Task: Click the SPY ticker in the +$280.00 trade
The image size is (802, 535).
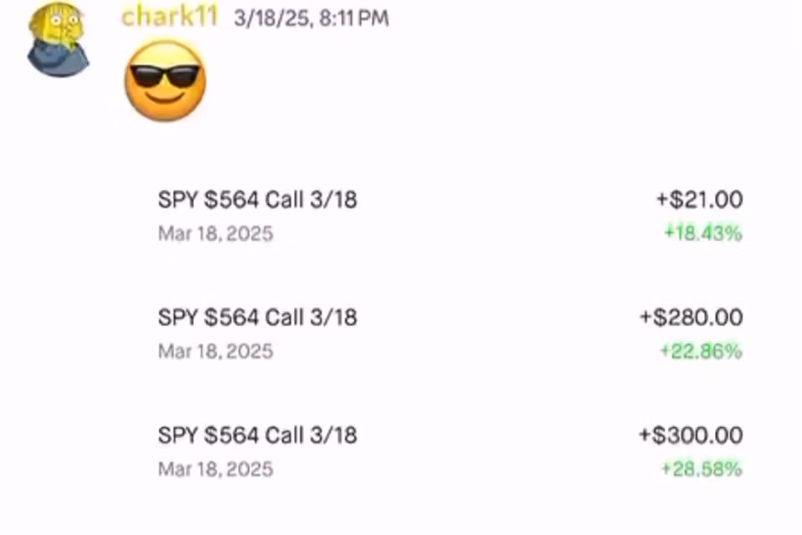Action: click(x=178, y=318)
